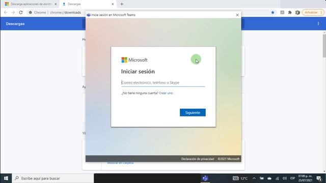326x183 pixels.
Task: Close the Descargas browser tab
Action: point(113,4)
